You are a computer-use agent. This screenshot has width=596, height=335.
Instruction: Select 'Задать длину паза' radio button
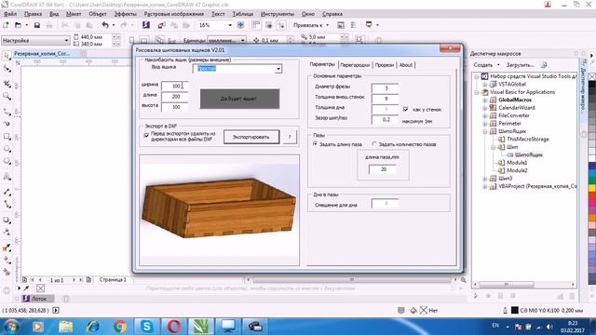coord(315,144)
